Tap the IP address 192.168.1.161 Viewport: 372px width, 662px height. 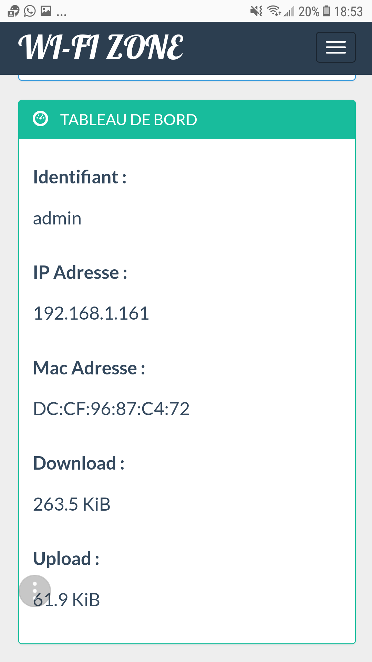91,313
